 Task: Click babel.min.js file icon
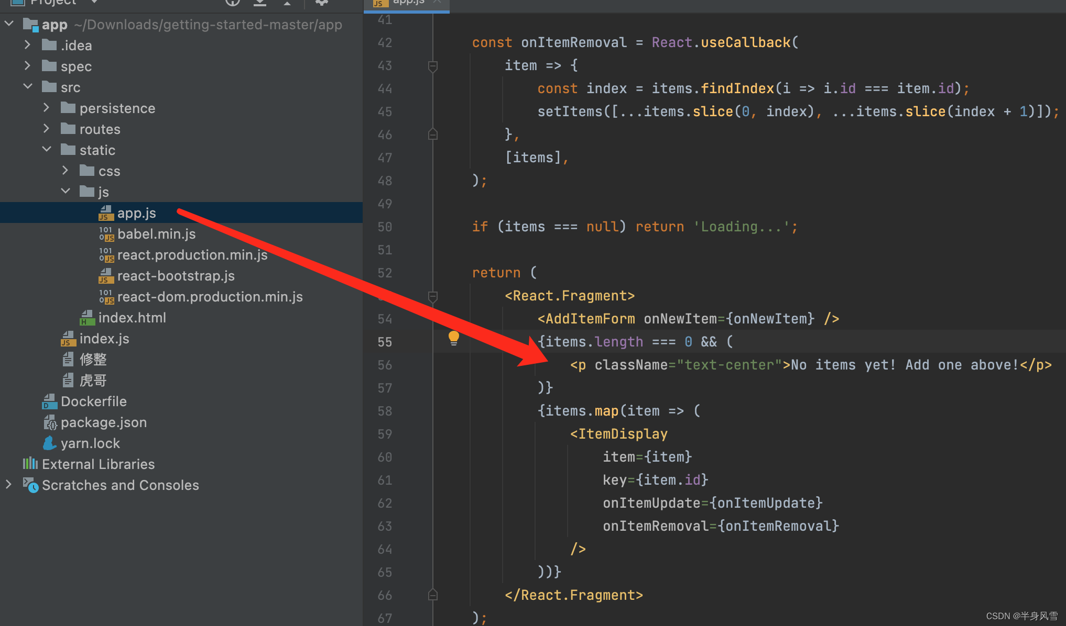(x=106, y=234)
